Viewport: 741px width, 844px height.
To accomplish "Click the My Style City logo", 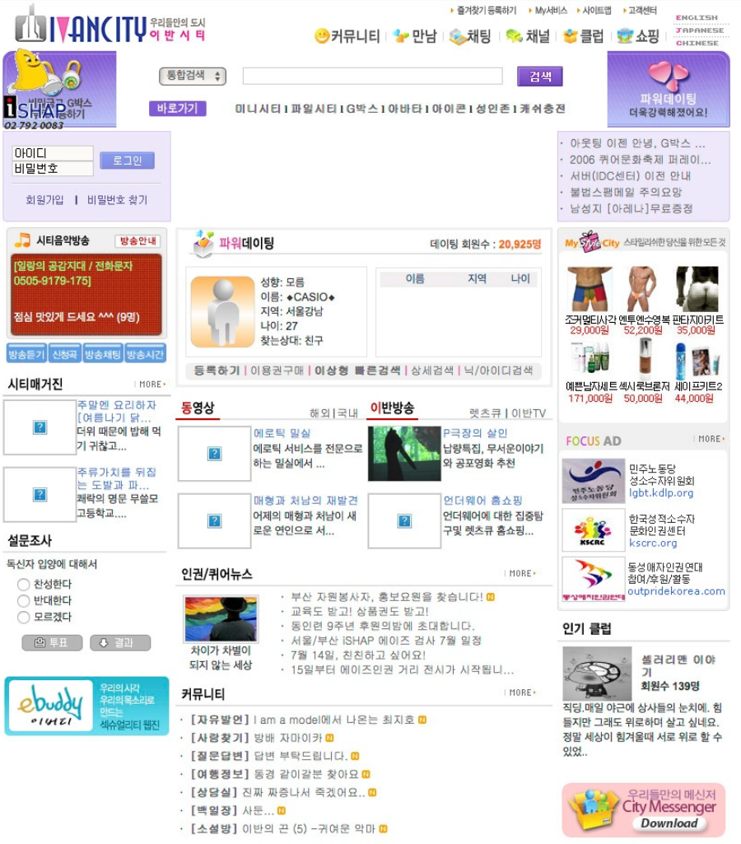I will point(592,242).
